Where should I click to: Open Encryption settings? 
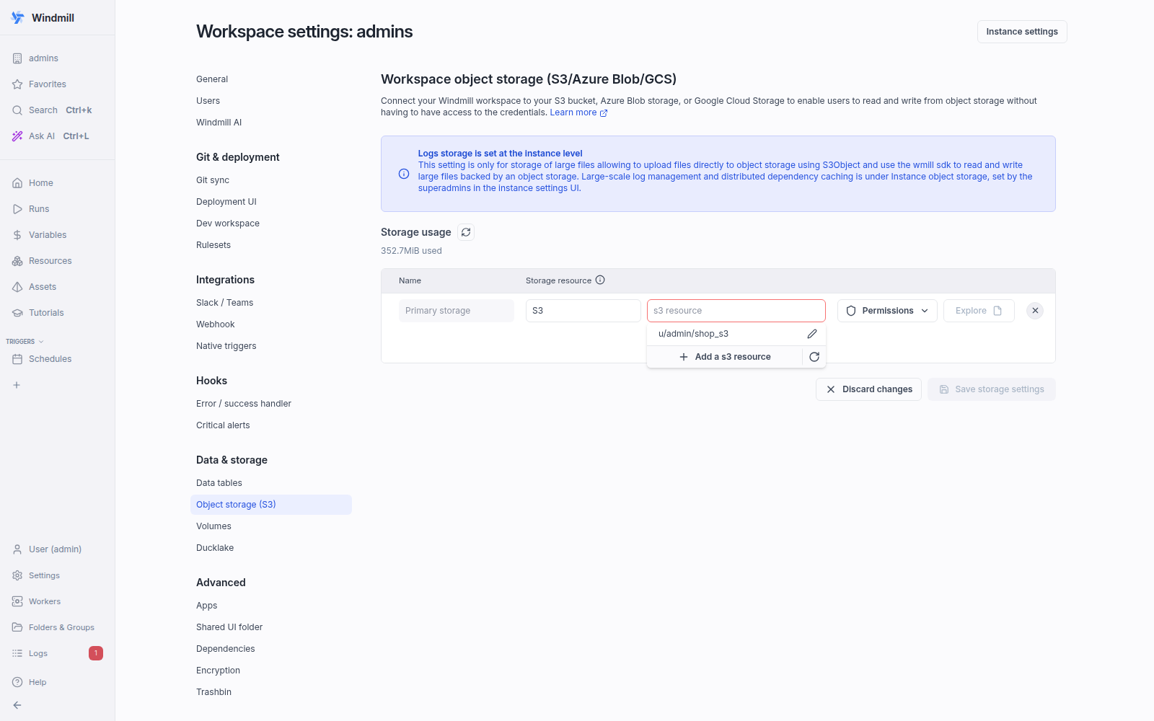click(218, 671)
